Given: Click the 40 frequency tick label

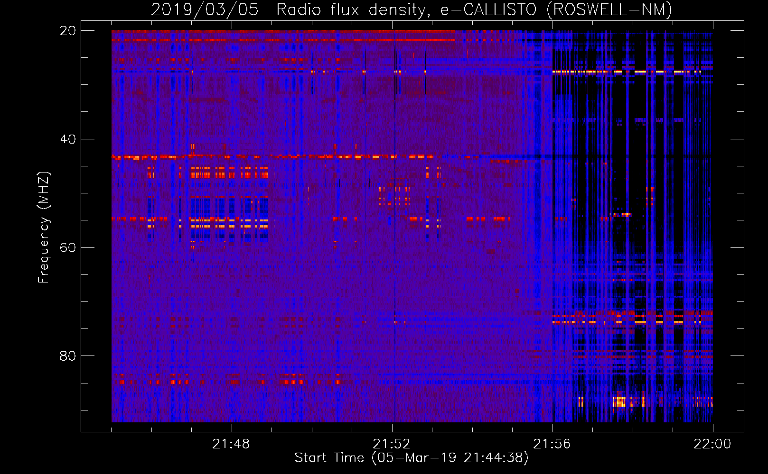Looking at the screenshot, I should click(x=67, y=139).
